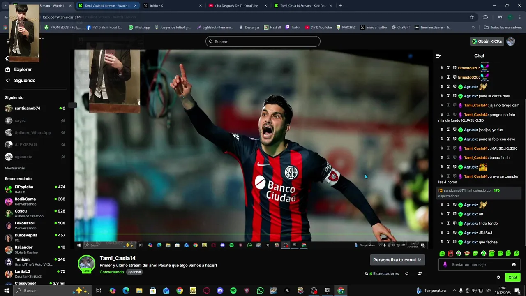Open the browser extensions puzzle icon
The height and width of the screenshot is (296, 526).
[485, 17]
